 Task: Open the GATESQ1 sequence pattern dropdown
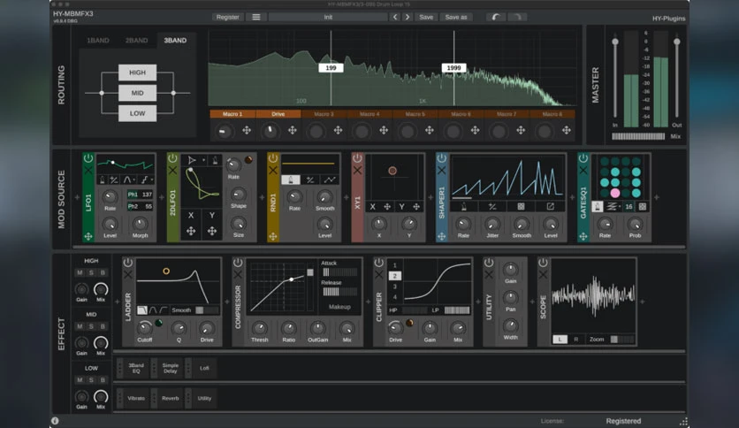(x=612, y=206)
